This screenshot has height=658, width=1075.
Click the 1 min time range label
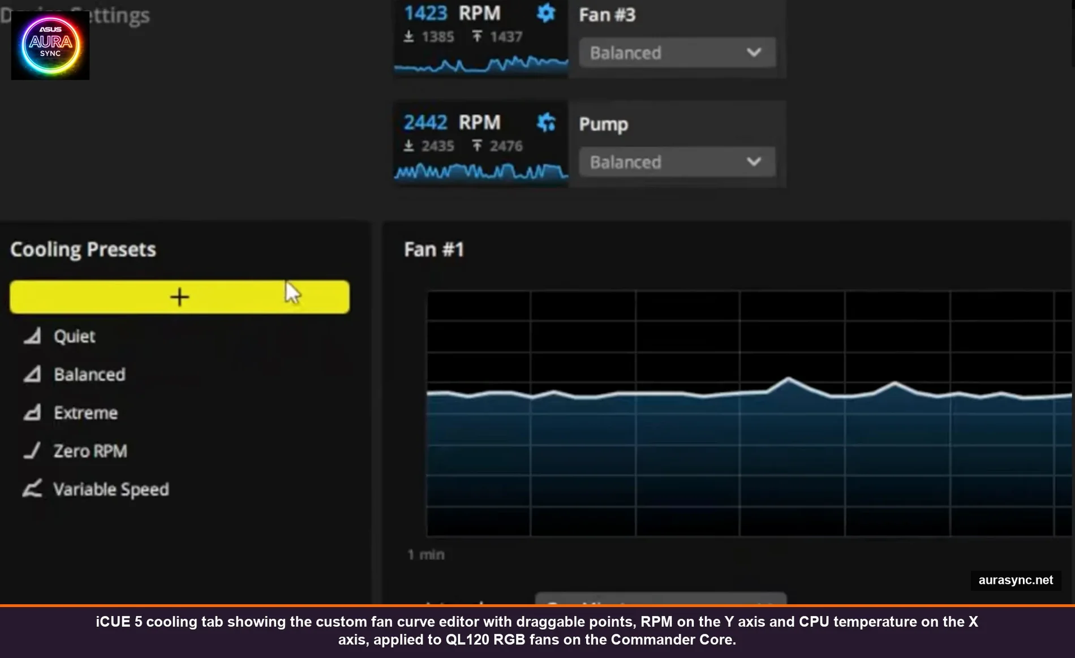(x=425, y=554)
